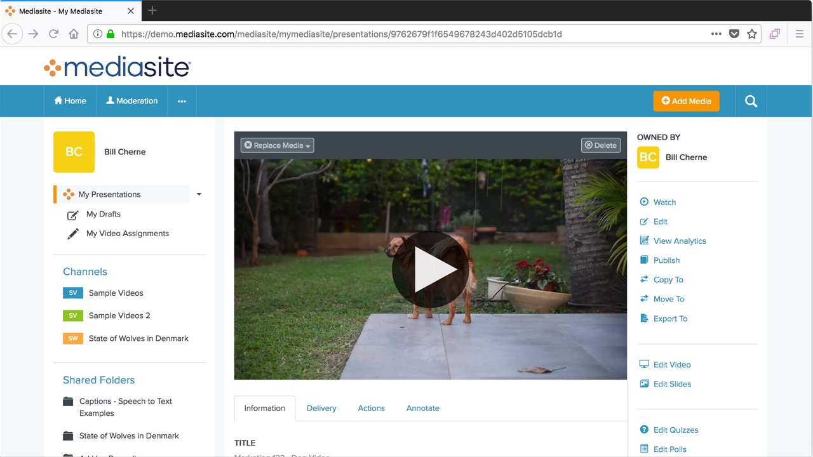This screenshot has height=457, width=813.
Task: Open the Edit Quizzes link
Action: click(x=676, y=430)
